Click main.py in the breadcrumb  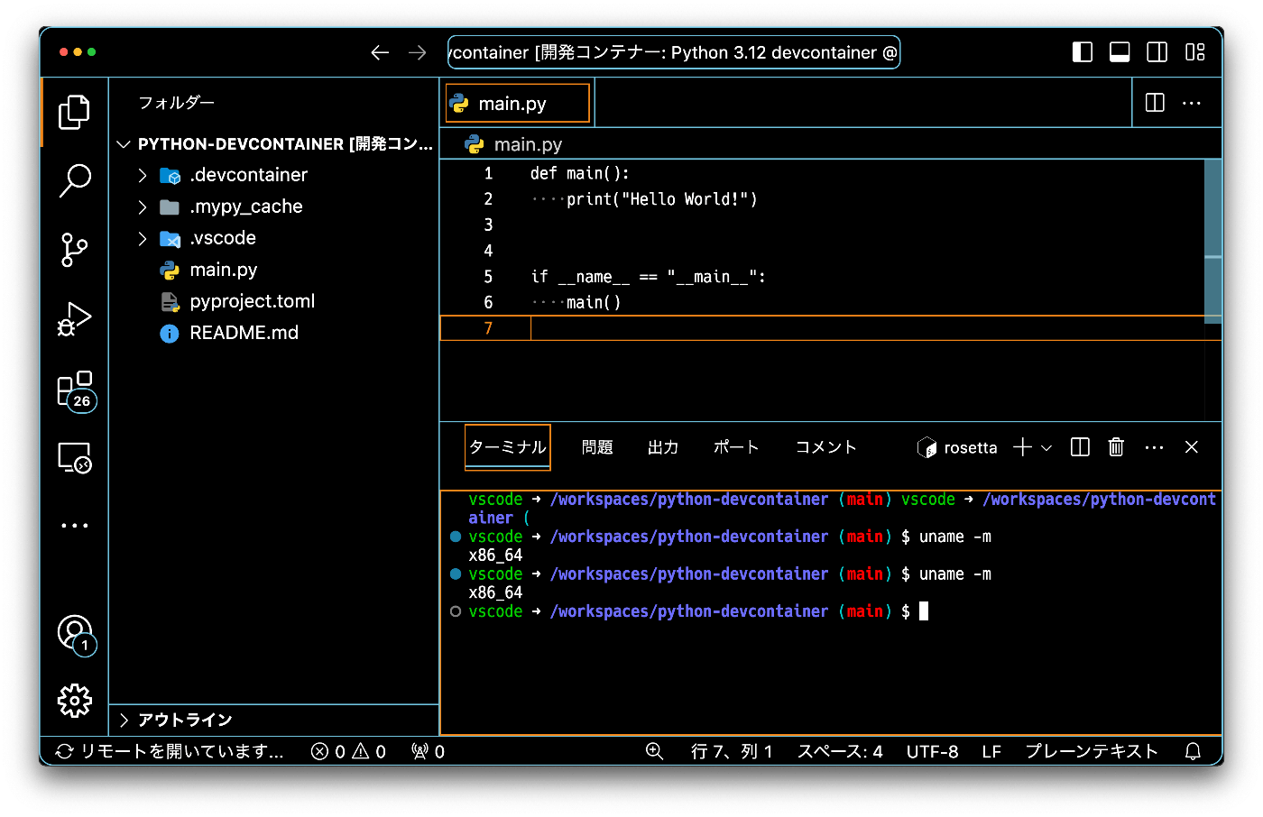point(528,144)
